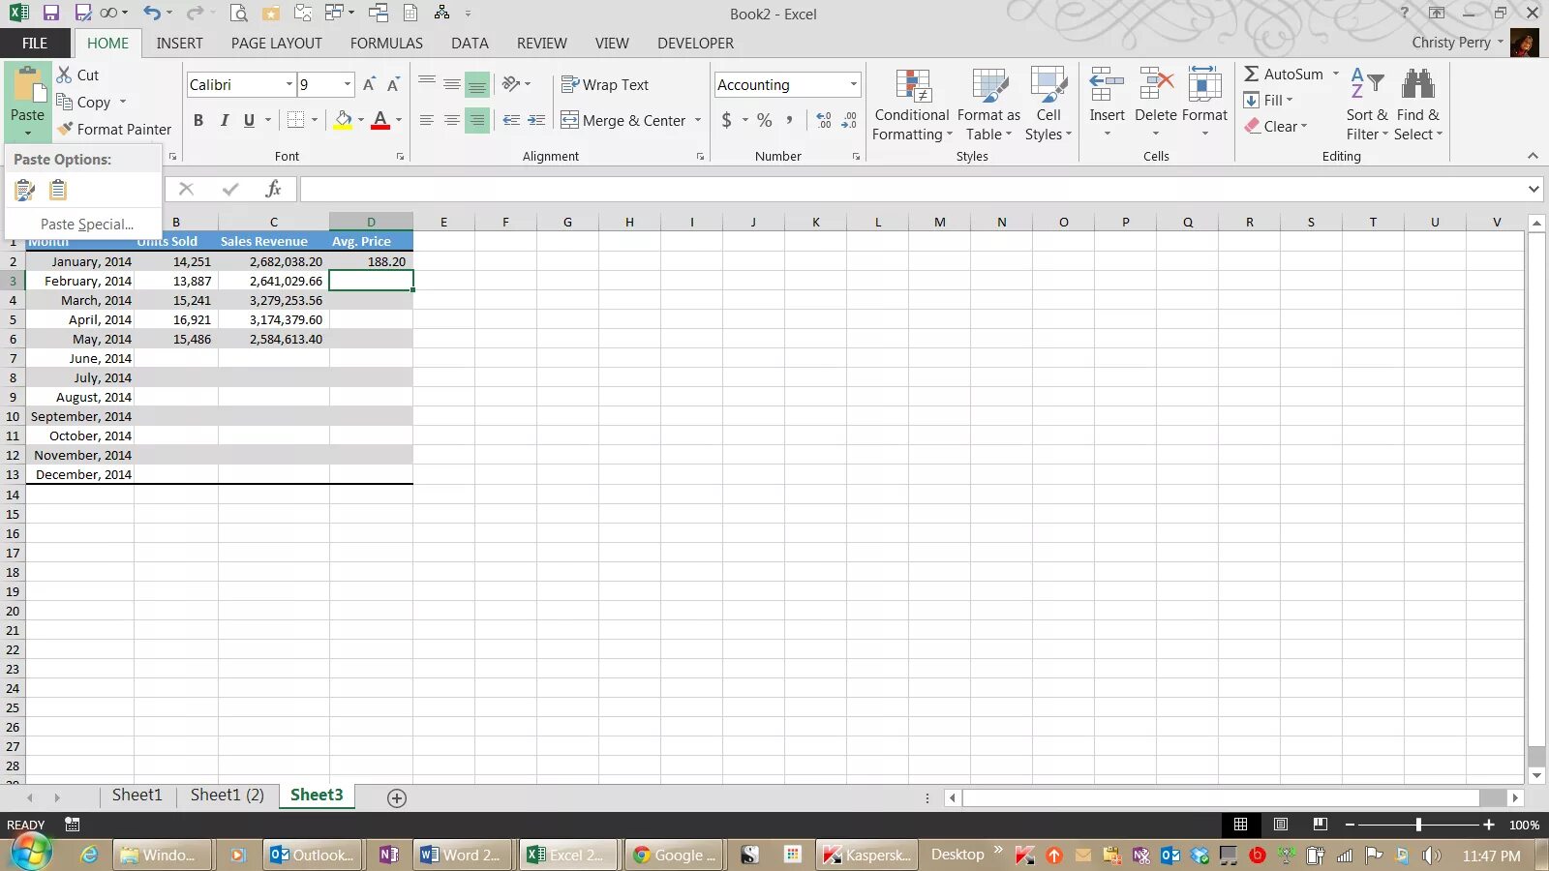Viewport: 1549px width, 871px height.
Task: Click the Cut scissors icon
Action: [65, 75]
